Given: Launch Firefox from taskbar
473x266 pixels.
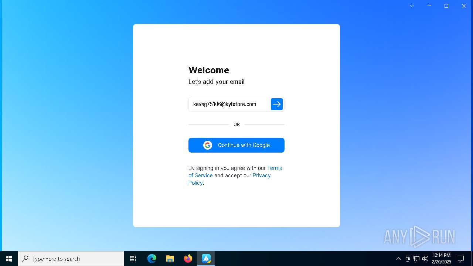Looking at the screenshot, I should tap(188, 259).
